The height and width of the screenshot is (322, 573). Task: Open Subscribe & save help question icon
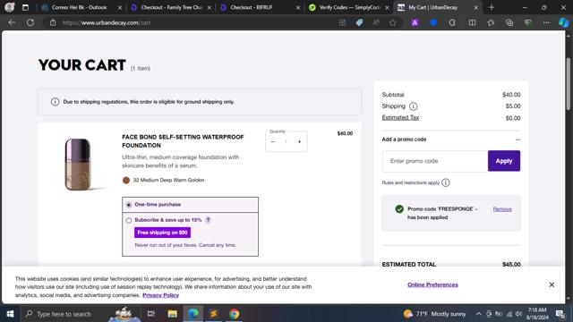[208, 220]
